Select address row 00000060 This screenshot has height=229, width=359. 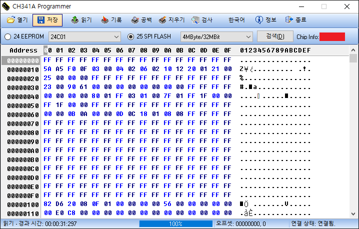(x=23, y=114)
